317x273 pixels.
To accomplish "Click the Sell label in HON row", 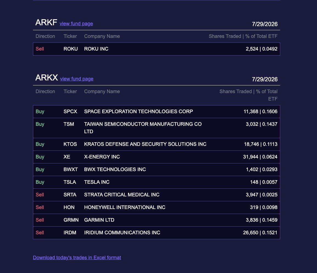I will point(40,207).
